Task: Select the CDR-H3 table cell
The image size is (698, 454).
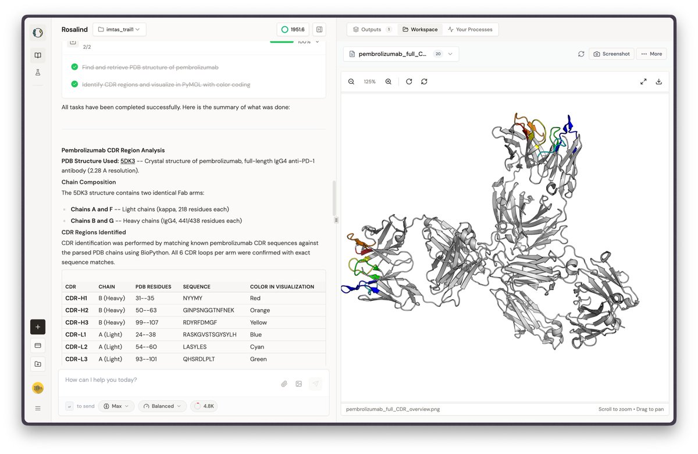Action: [76, 322]
